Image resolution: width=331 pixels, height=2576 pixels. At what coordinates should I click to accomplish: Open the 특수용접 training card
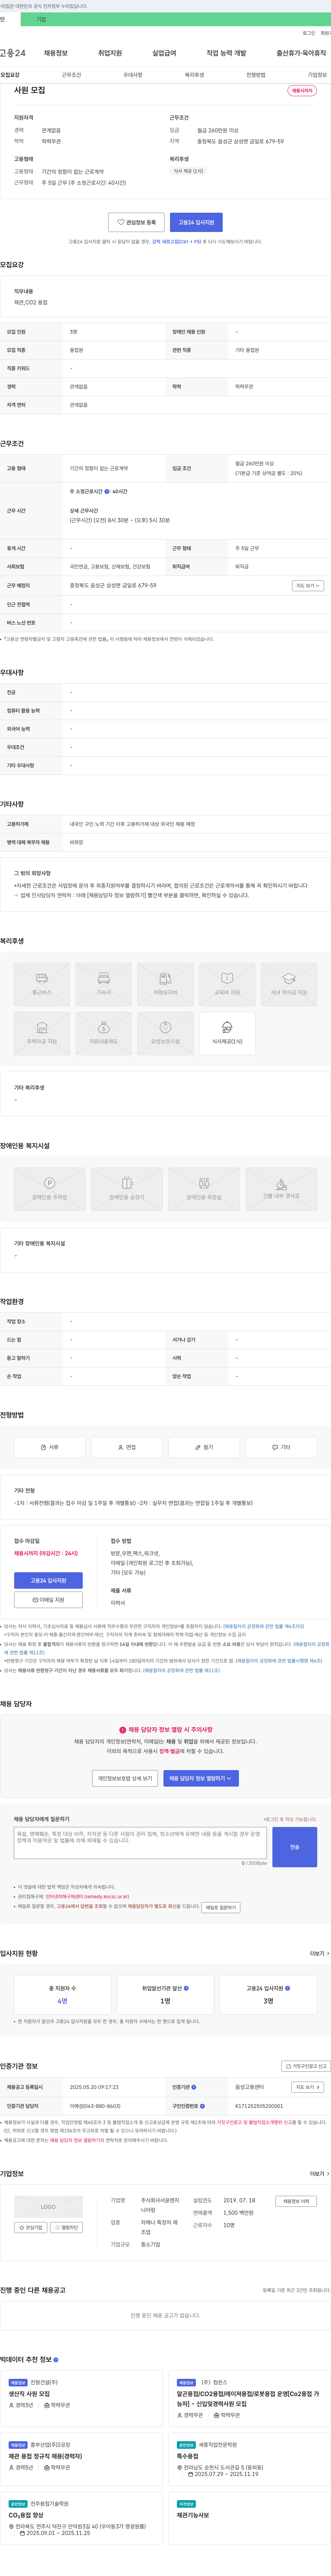pos(249,2459)
